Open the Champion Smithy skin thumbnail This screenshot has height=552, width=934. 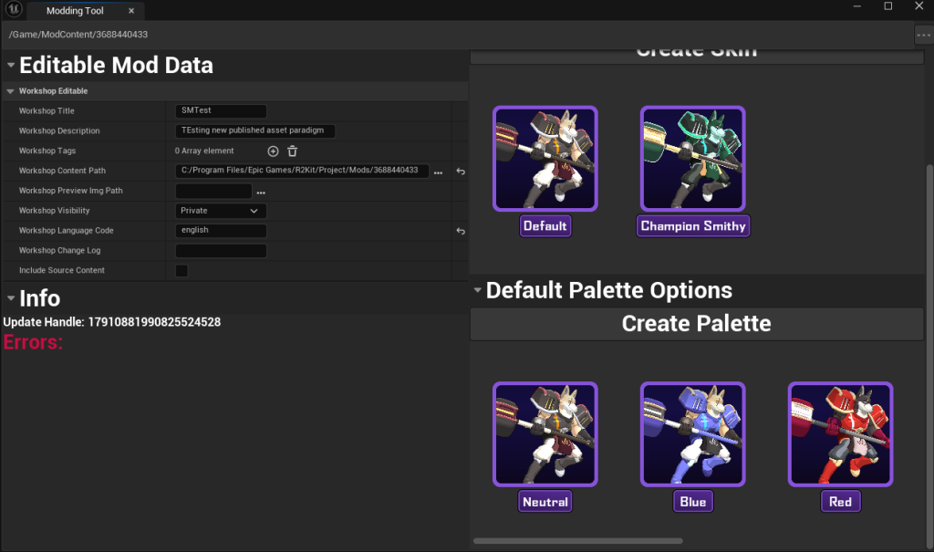[x=693, y=159]
